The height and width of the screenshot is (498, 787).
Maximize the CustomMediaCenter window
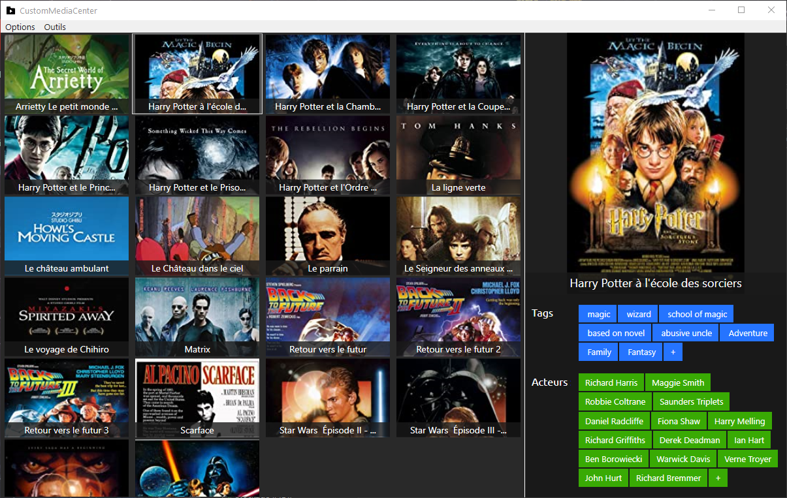coord(741,10)
